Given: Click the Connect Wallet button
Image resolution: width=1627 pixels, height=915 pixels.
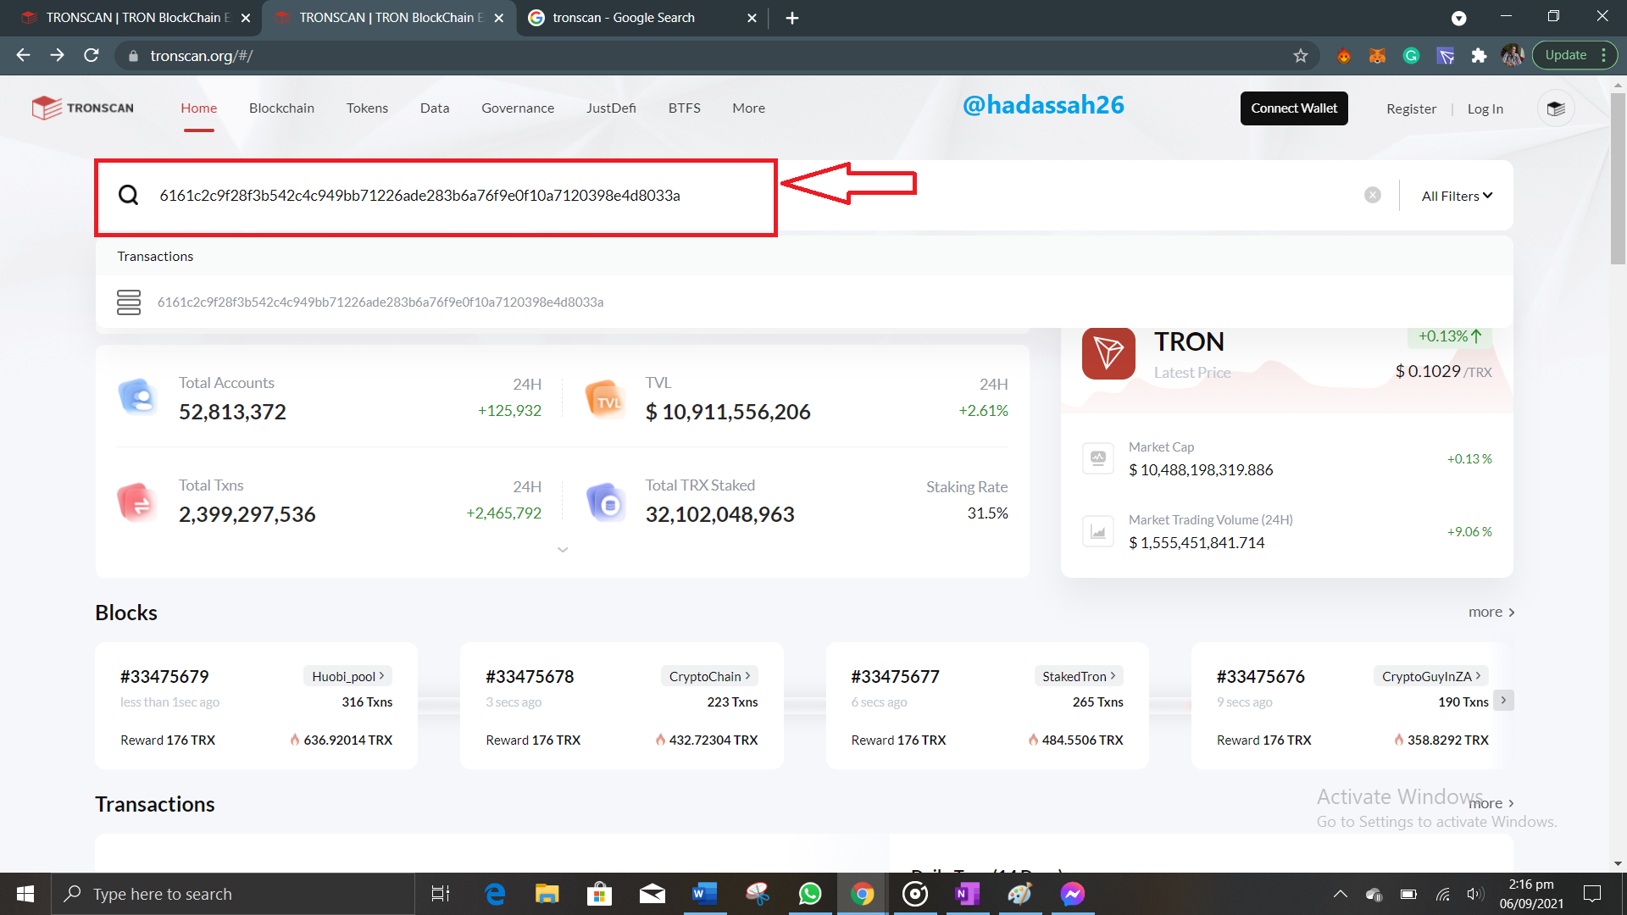Looking at the screenshot, I should (1294, 108).
